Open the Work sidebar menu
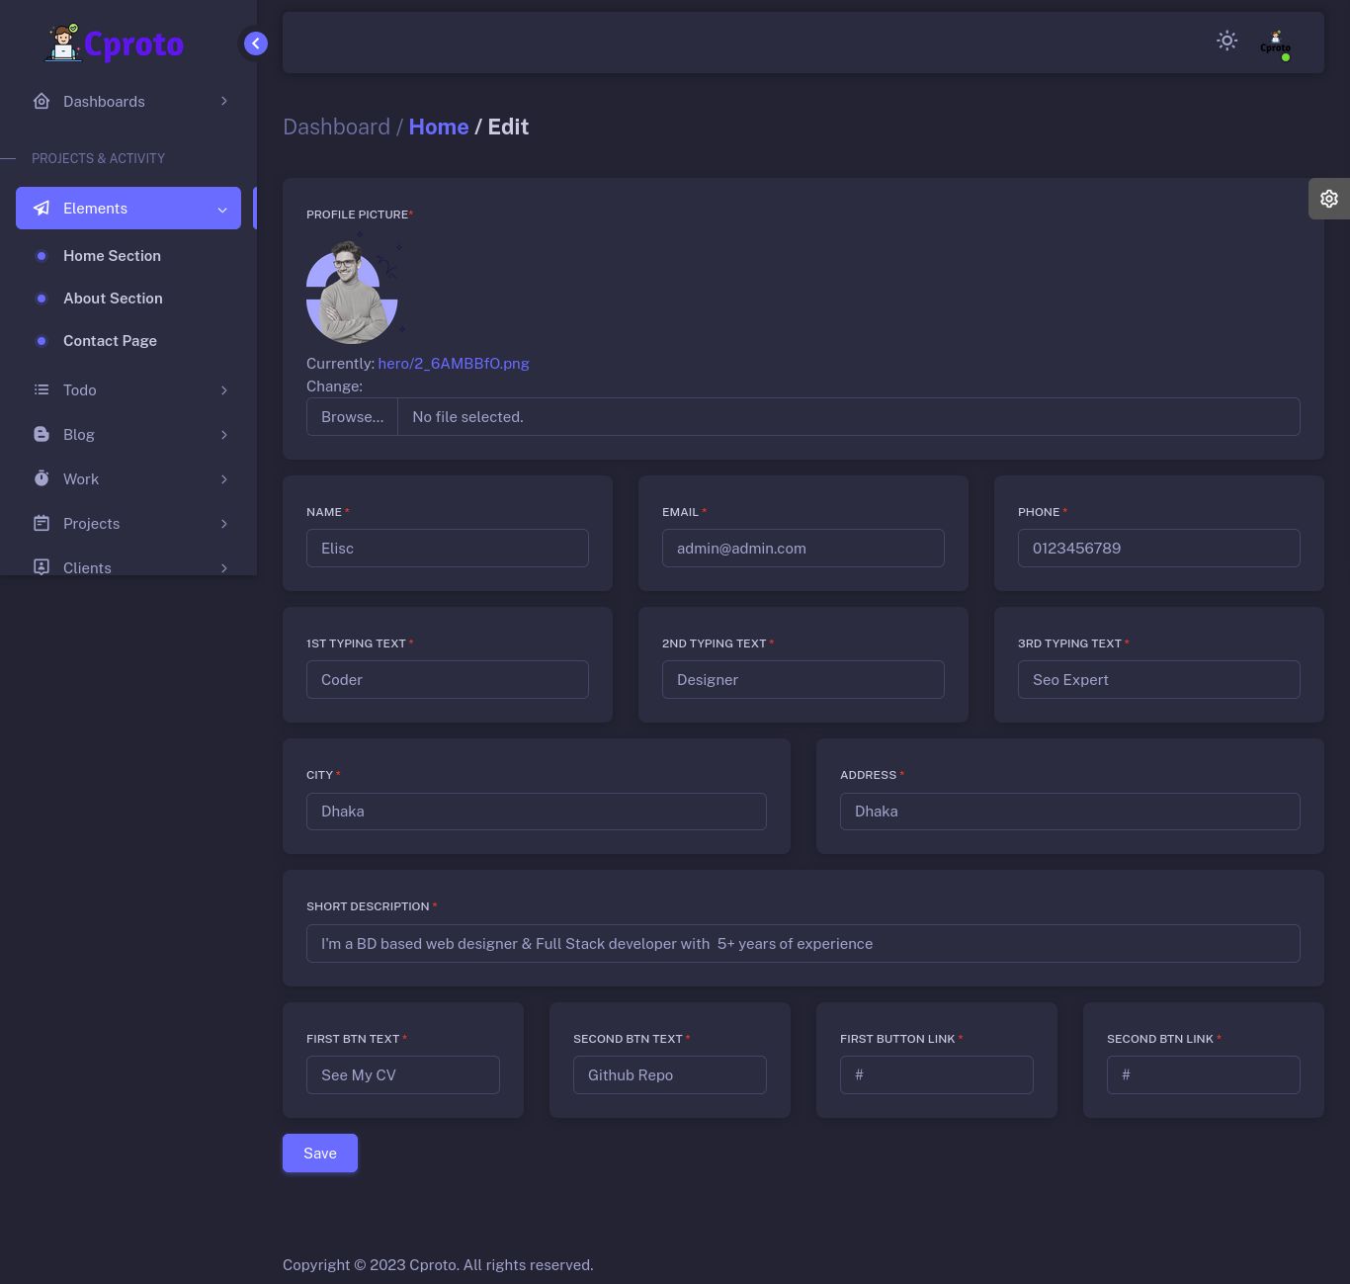1350x1284 pixels. coord(128,478)
